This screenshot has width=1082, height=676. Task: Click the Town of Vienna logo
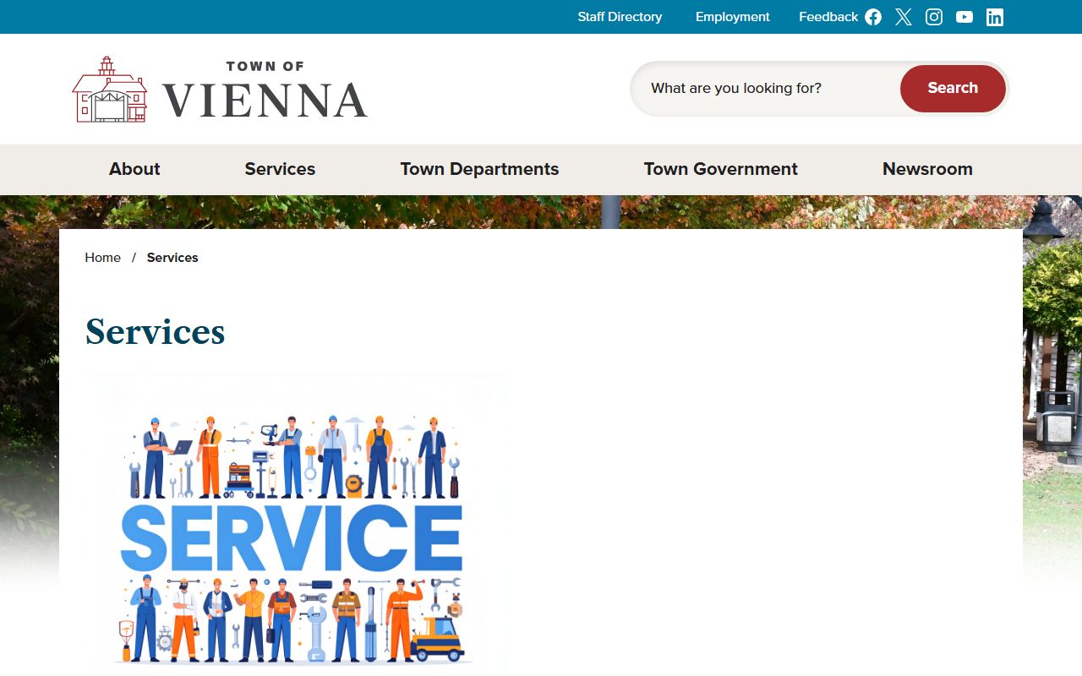tap(220, 90)
